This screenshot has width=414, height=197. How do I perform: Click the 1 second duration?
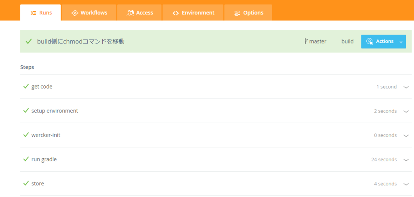pyautogui.click(x=387, y=87)
